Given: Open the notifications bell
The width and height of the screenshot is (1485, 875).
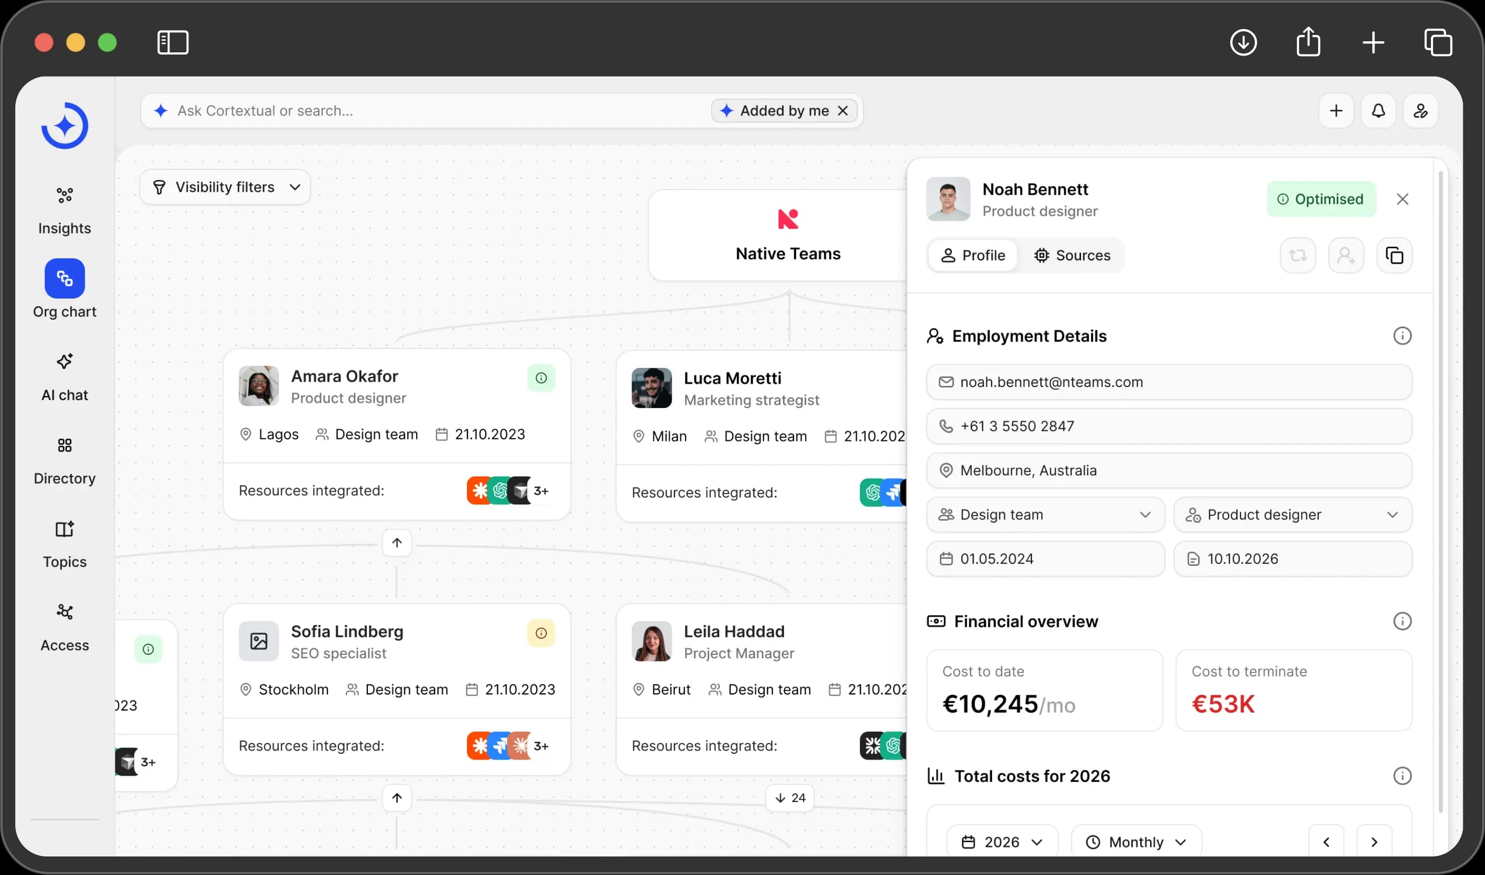Looking at the screenshot, I should (1378, 110).
